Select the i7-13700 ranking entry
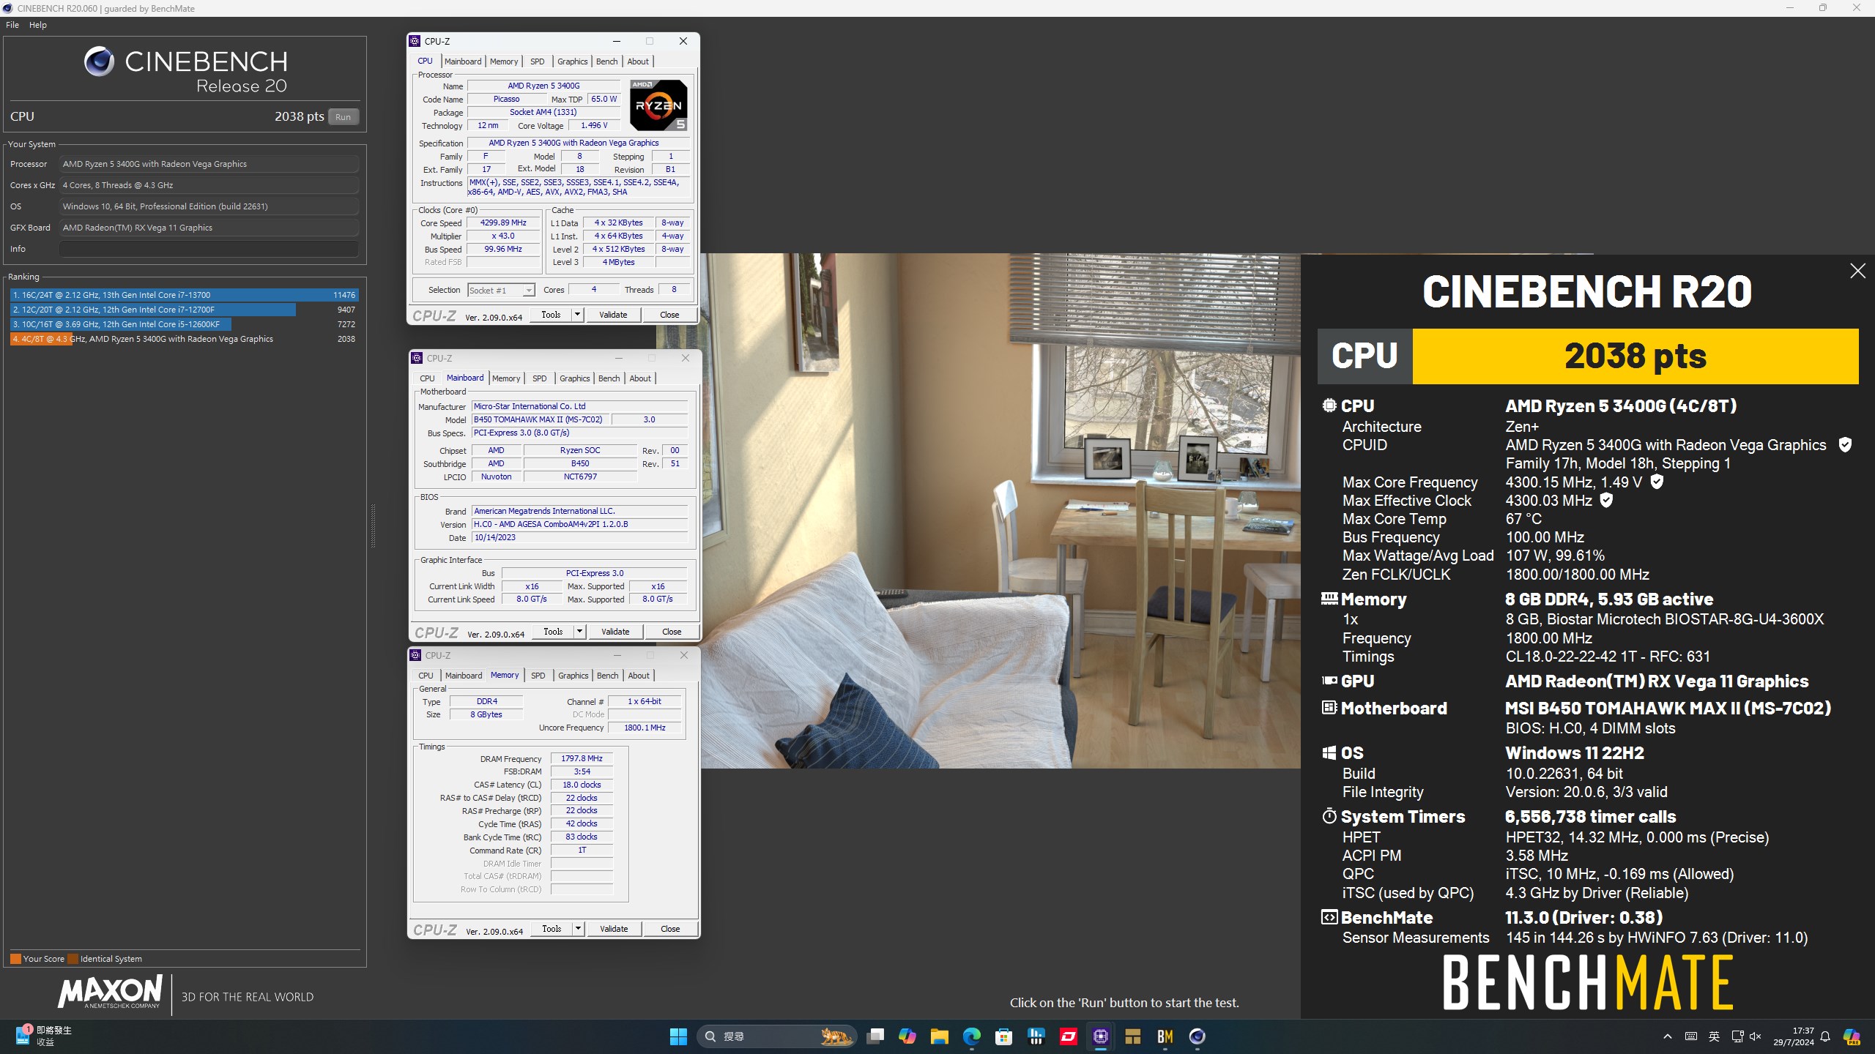The image size is (1875, 1054). [184, 295]
